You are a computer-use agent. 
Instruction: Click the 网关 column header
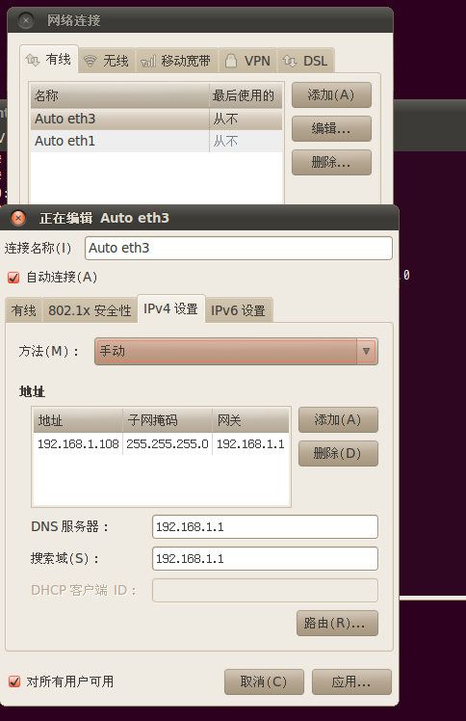tap(250, 420)
